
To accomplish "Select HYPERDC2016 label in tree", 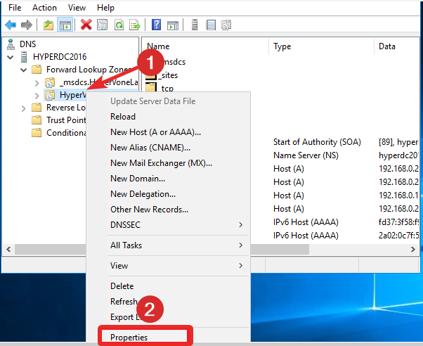I will [60, 57].
